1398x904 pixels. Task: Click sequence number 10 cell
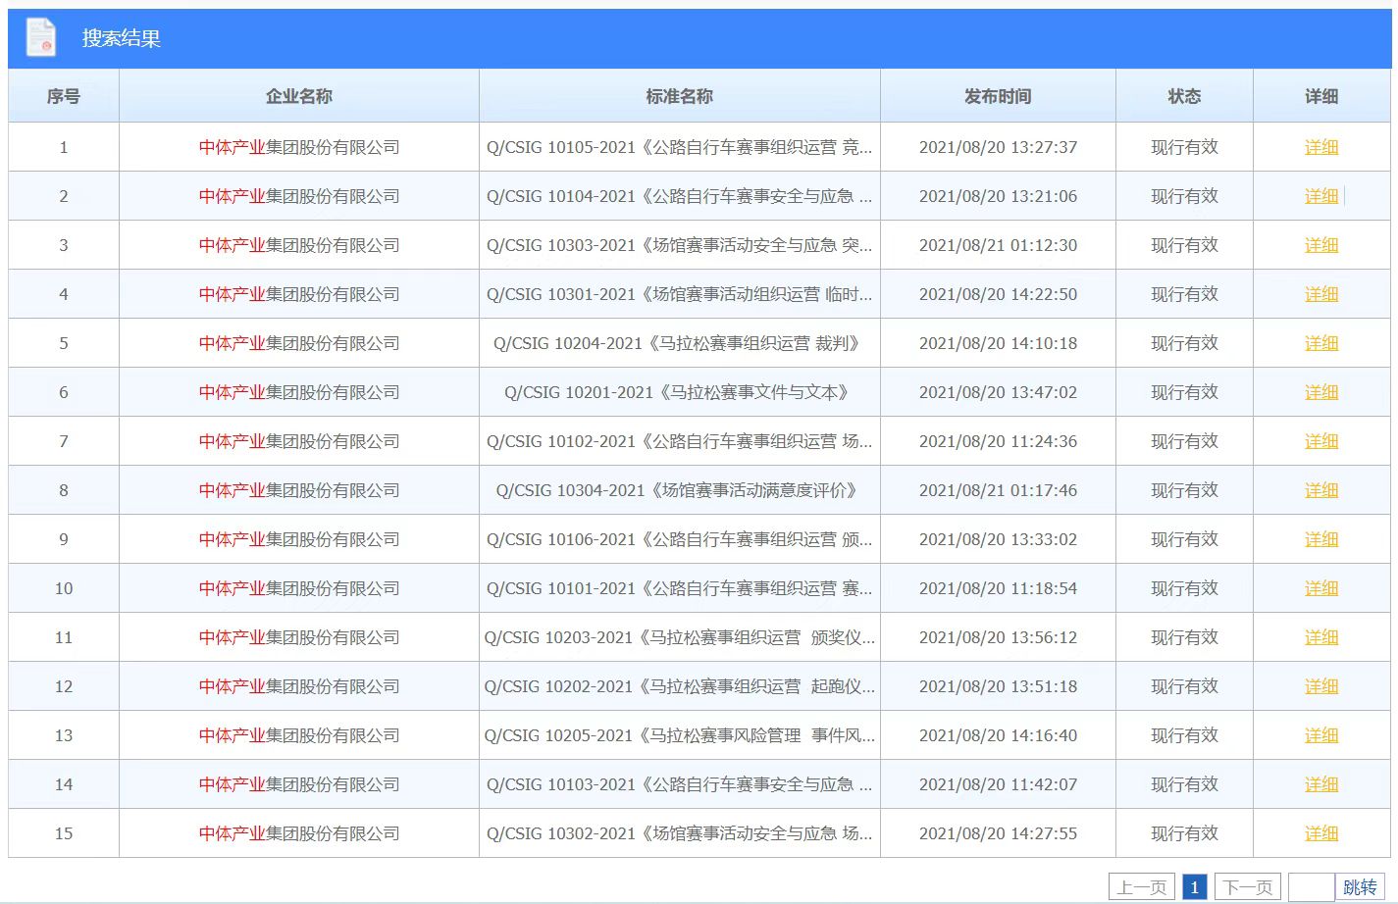64,588
